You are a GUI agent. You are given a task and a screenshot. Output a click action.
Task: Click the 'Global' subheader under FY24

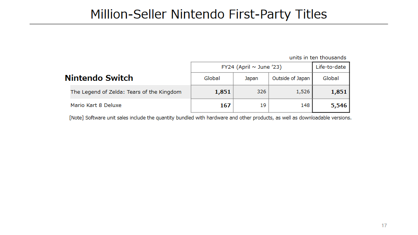(x=212, y=78)
